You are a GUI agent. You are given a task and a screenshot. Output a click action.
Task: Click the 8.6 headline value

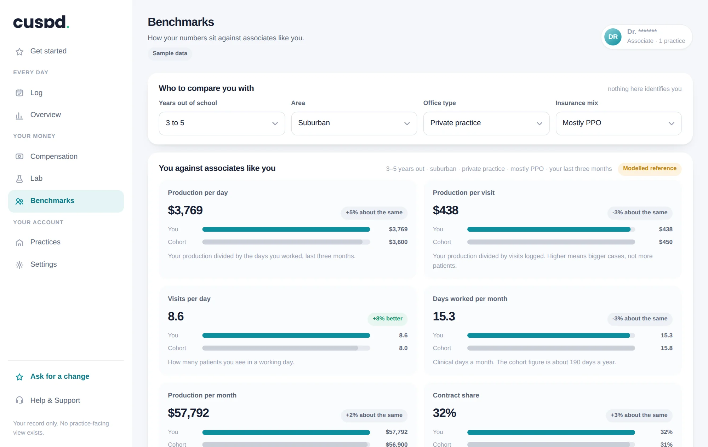click(x=176, y=317)
